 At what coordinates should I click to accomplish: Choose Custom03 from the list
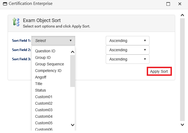click(44, 110)
